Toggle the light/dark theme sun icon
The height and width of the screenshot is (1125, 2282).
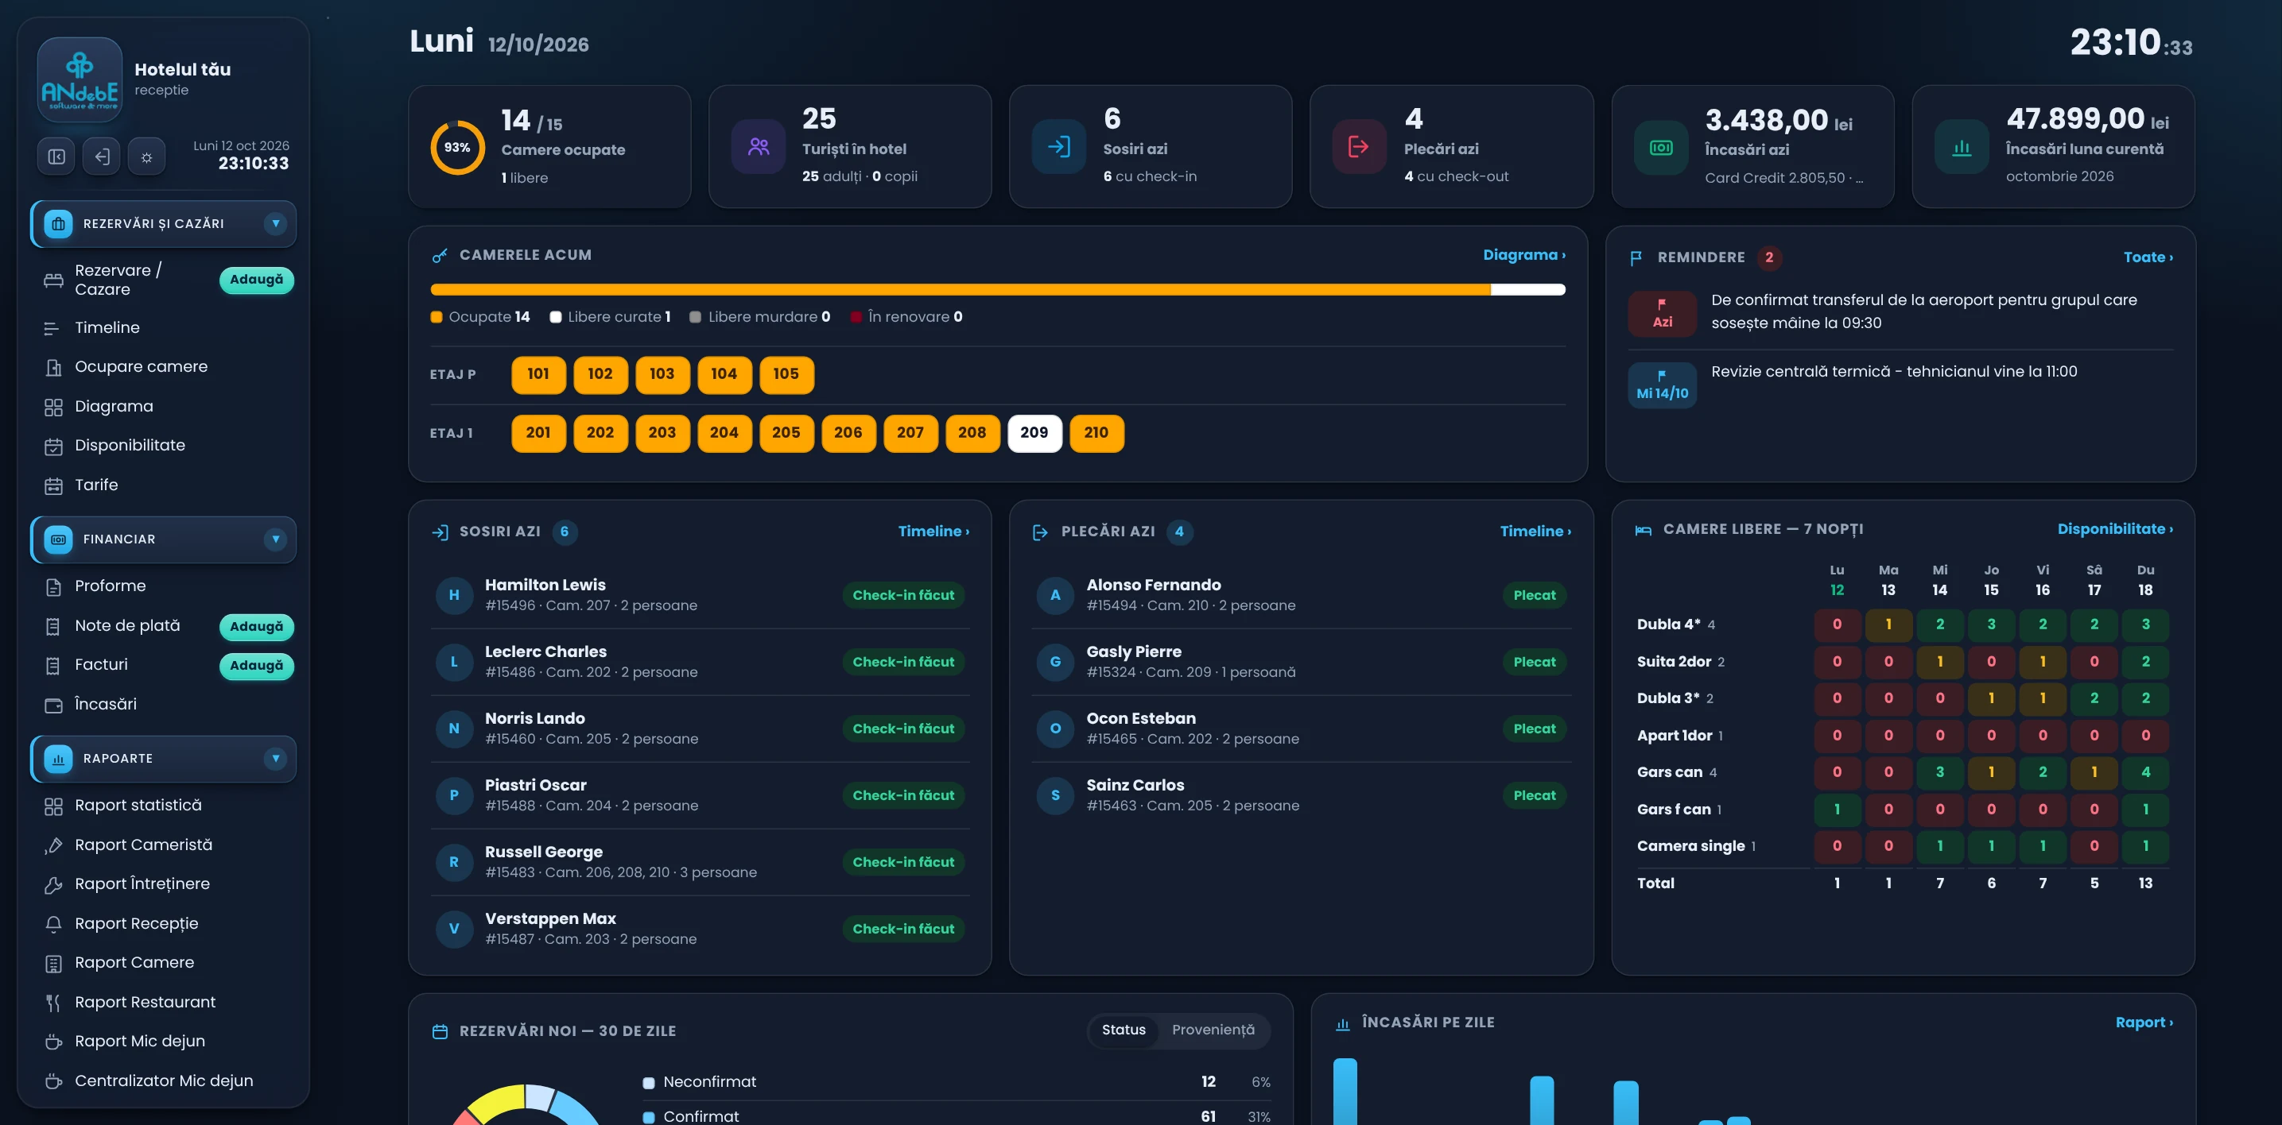(146, 157)
